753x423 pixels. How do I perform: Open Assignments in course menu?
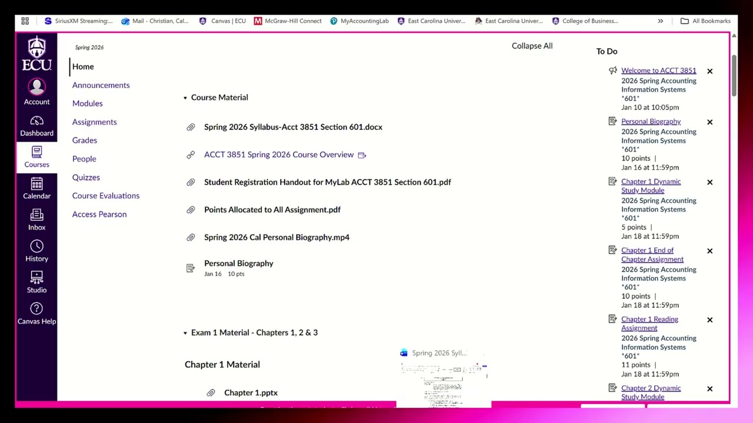(94, 122)
